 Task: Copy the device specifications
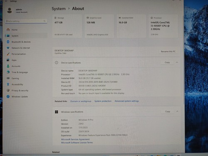click(167, 62)
